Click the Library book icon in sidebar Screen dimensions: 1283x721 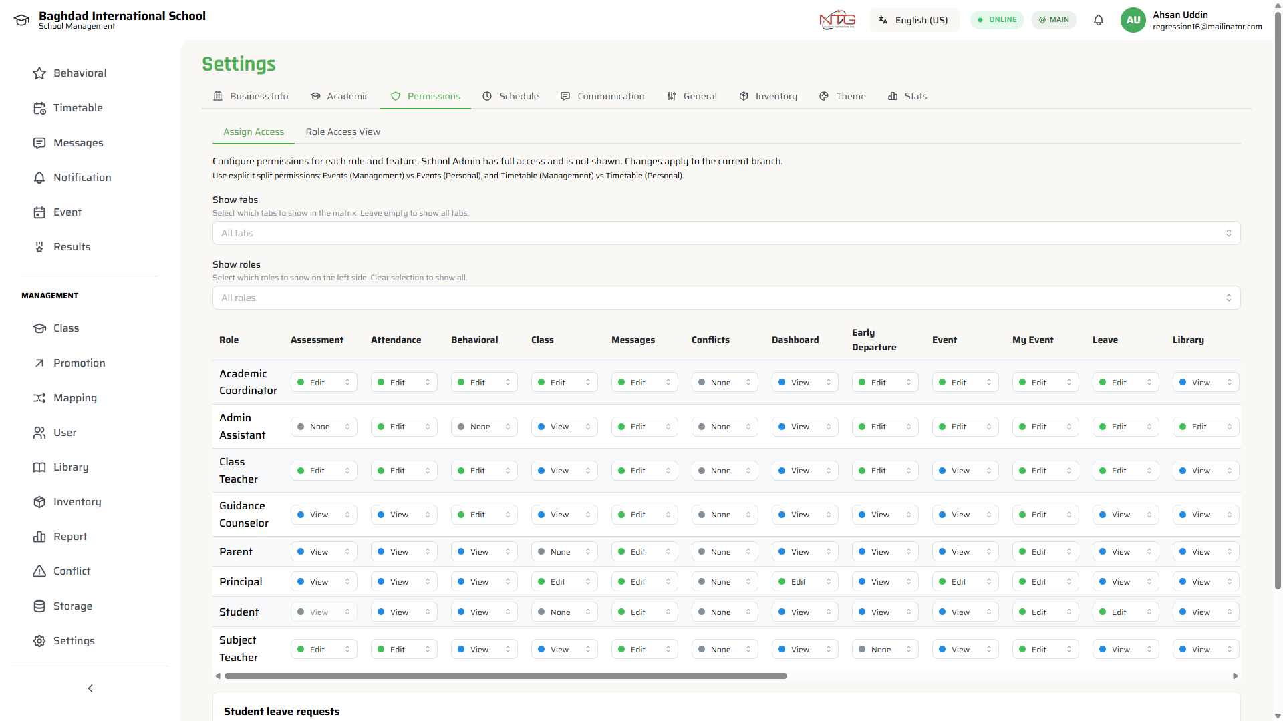(39, 467)
